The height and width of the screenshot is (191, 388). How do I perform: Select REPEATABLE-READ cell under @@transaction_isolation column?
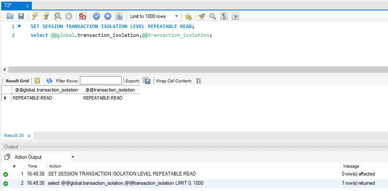[x=110, y=98]
